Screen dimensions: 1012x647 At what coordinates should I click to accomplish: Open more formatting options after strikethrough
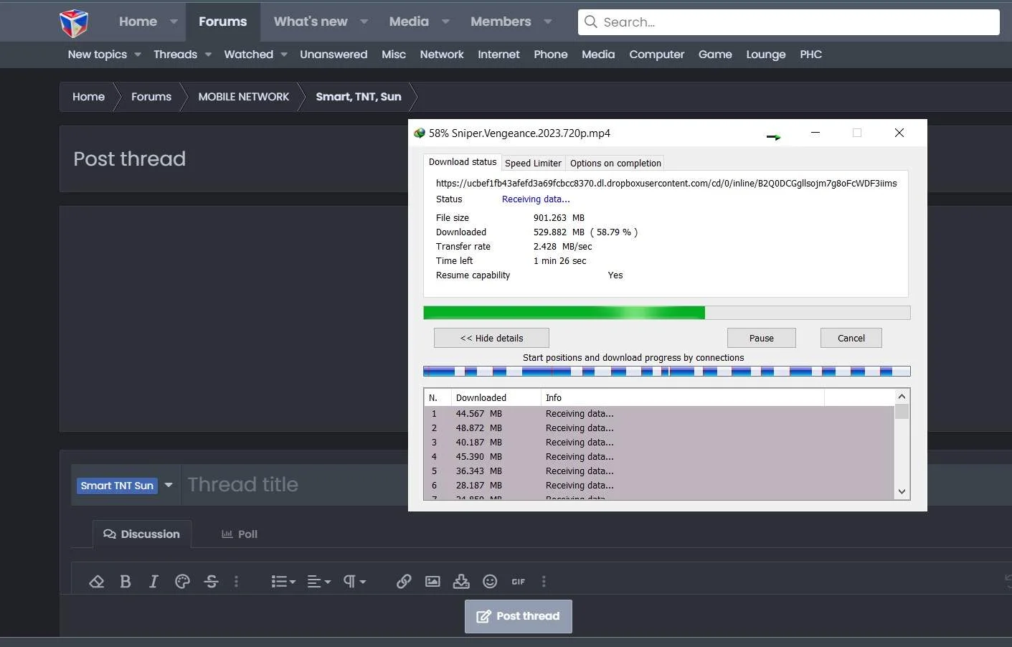coord(236,582)
